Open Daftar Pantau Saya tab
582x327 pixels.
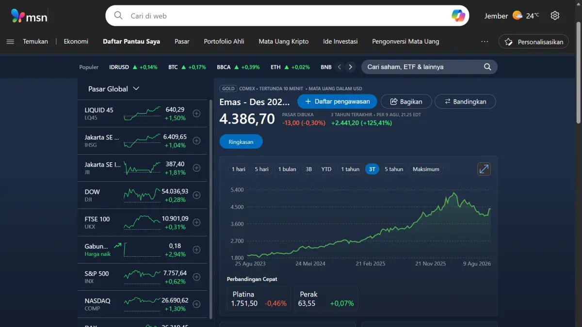tap(131, 42)
